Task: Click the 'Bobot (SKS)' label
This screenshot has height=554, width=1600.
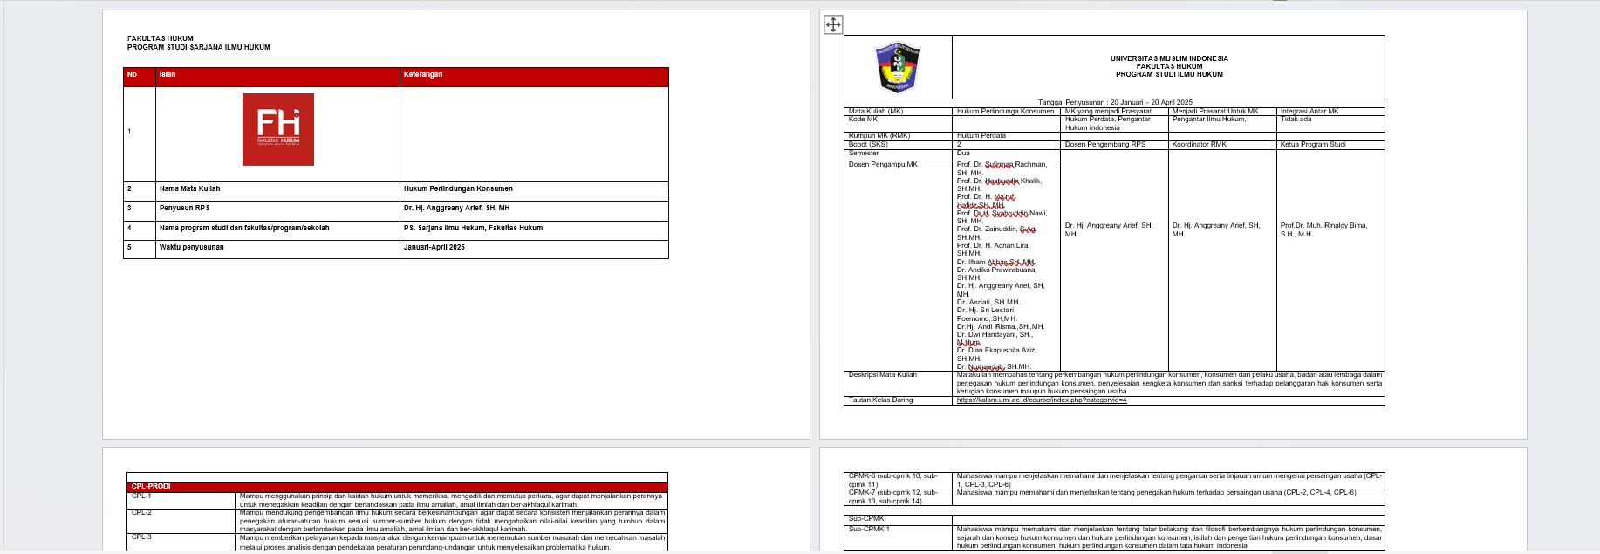Action: (x=868, y=145)
